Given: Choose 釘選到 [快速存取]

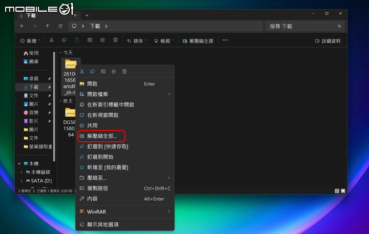Looking at the screenshot, I should [125, 146].
